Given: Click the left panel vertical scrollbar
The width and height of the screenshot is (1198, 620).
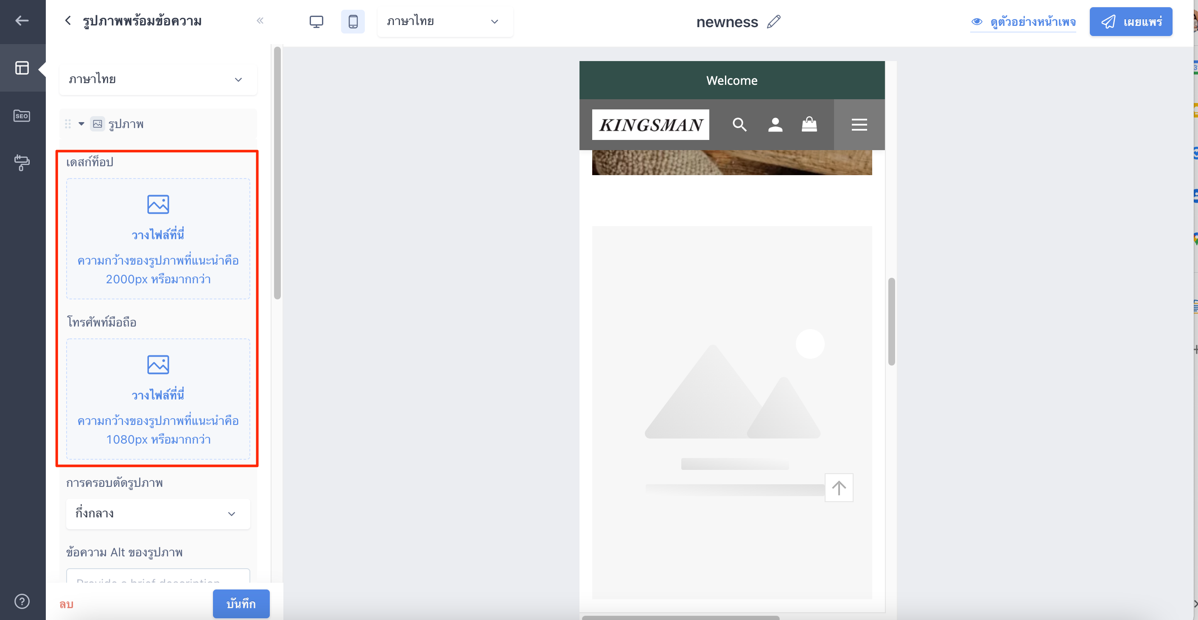Looking at the screenshot, I should [x=277, y=173].
